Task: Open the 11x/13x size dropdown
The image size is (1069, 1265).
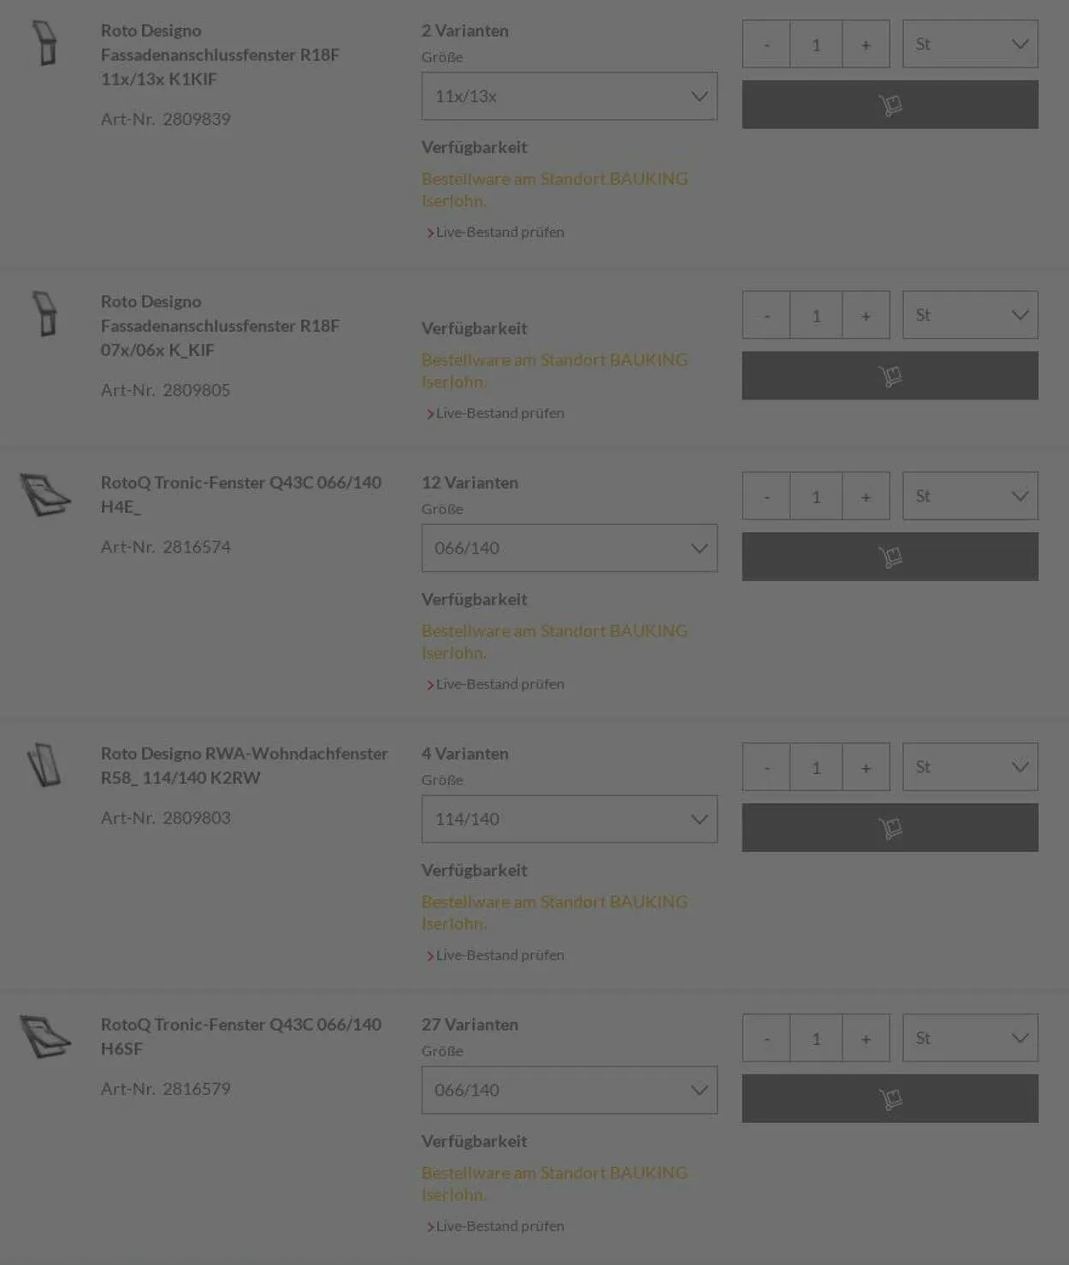Action: (x=569, y=96)
